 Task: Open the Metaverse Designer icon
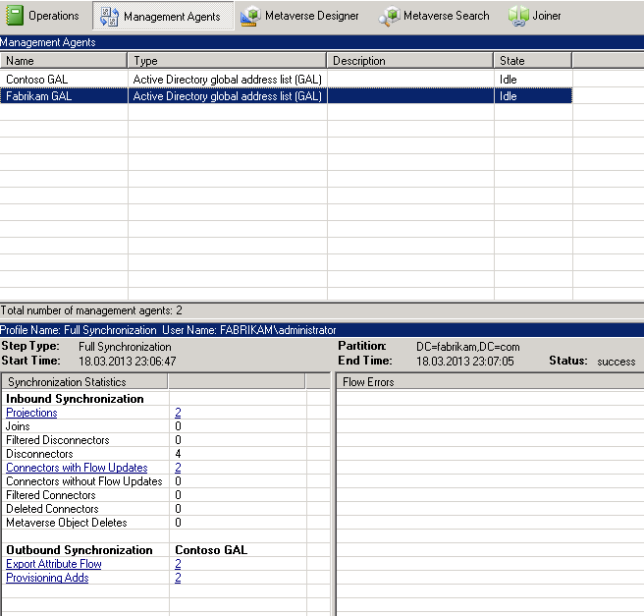(250, 17)
